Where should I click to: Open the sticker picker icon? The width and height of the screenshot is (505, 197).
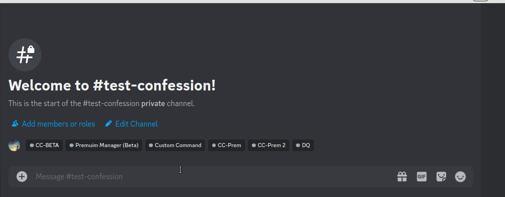[441, 176]
